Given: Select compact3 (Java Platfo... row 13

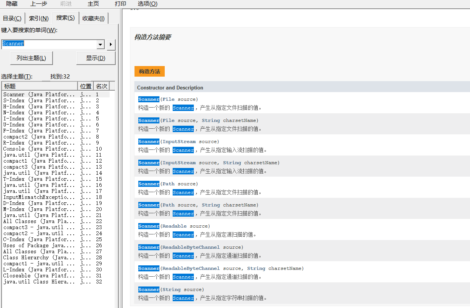Looking at the screenshot, I should pos(56,167).
